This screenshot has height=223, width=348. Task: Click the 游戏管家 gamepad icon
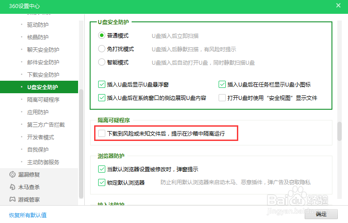pos(12,199)
